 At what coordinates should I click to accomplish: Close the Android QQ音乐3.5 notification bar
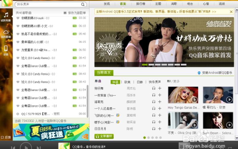click(x=231, y=12)
